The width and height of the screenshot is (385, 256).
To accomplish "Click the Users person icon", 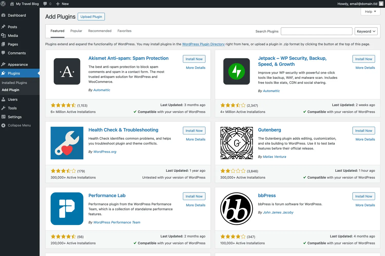I will 3,99.
